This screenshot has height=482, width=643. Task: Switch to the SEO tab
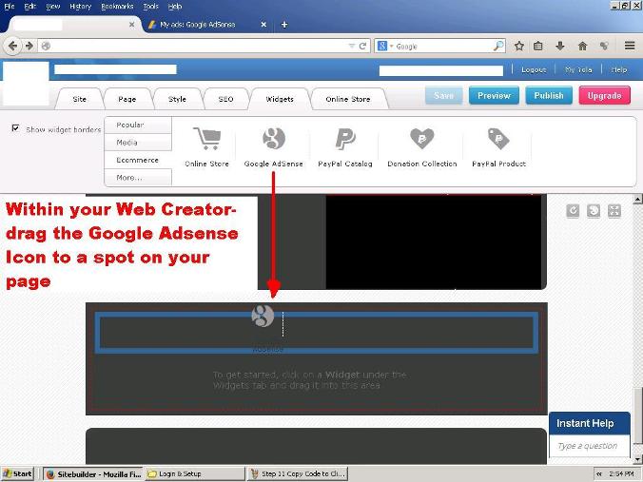(226, 99)
